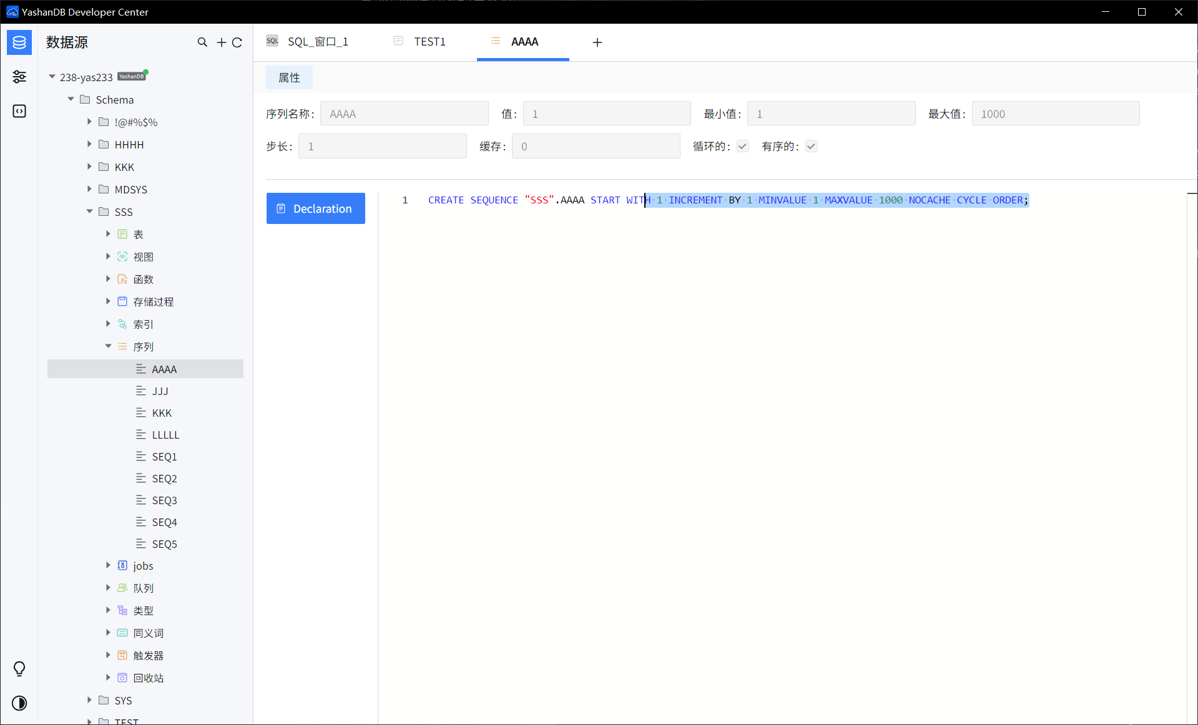Expand the 类型 types node
1198x725 pixels.
coord(108,610)
